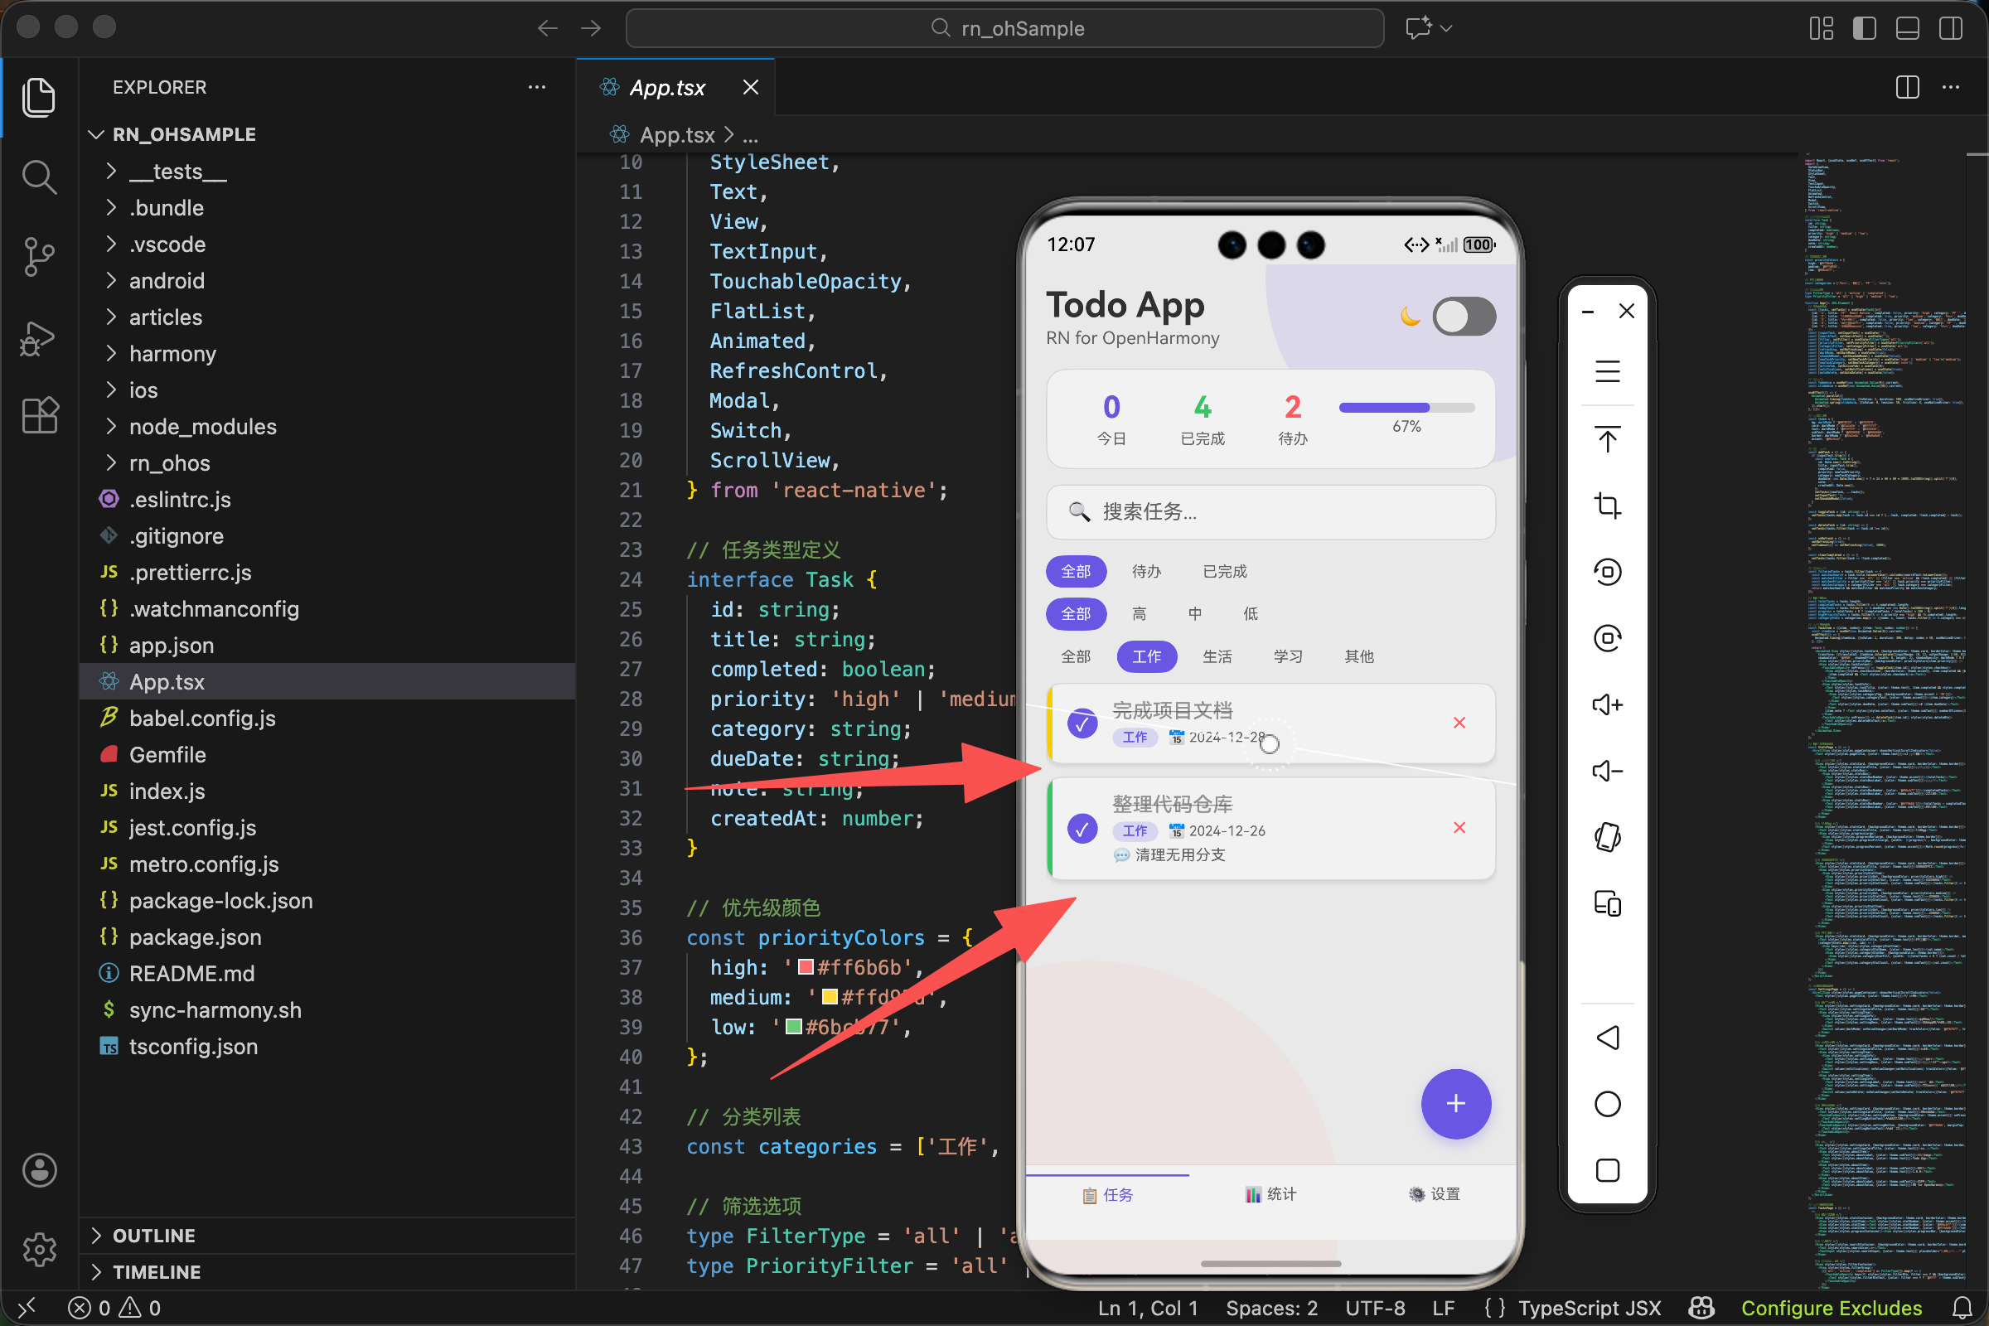
Task: Select the 生活 category filter
Action: [1217, 656]
